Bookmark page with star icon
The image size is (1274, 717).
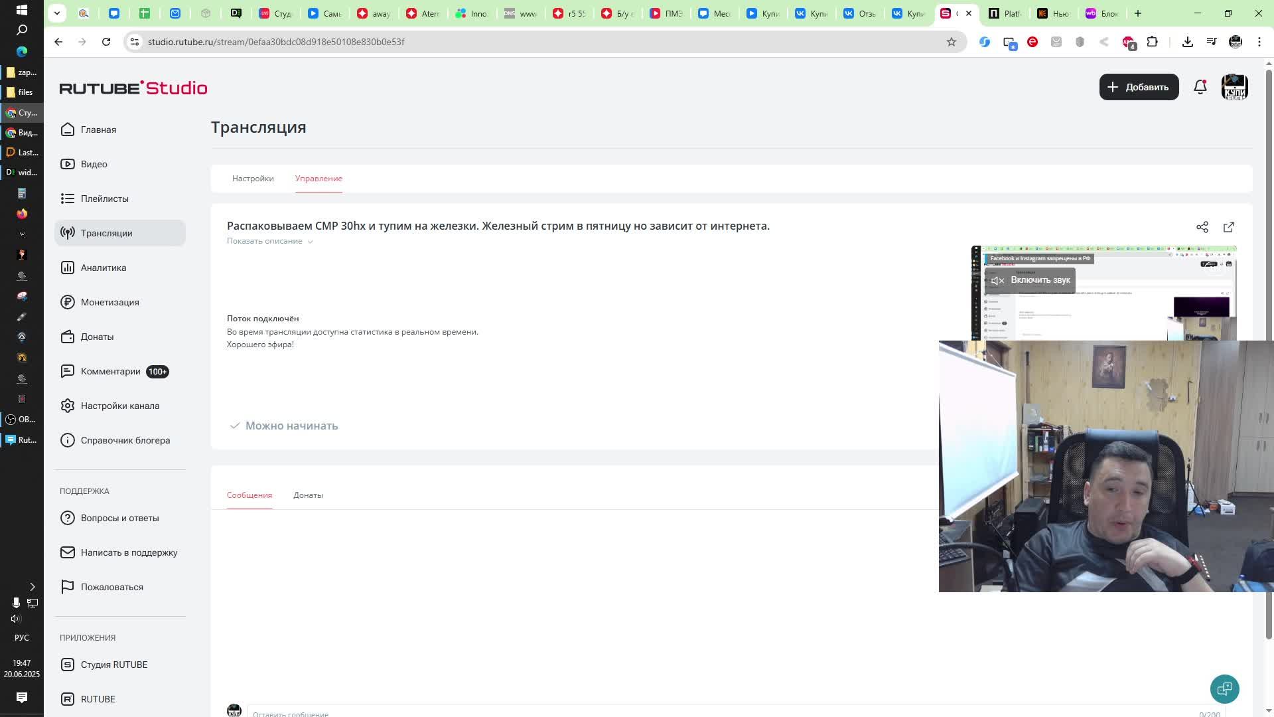click(951, 42)
